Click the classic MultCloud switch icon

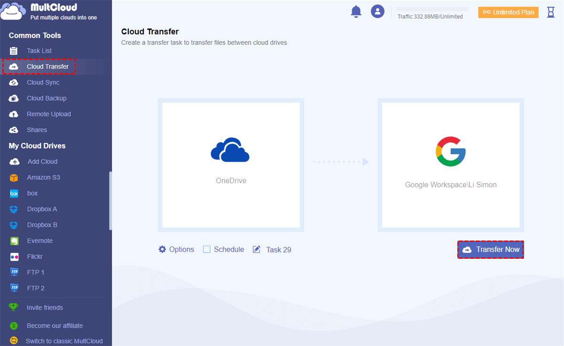[x=14, y=341]
